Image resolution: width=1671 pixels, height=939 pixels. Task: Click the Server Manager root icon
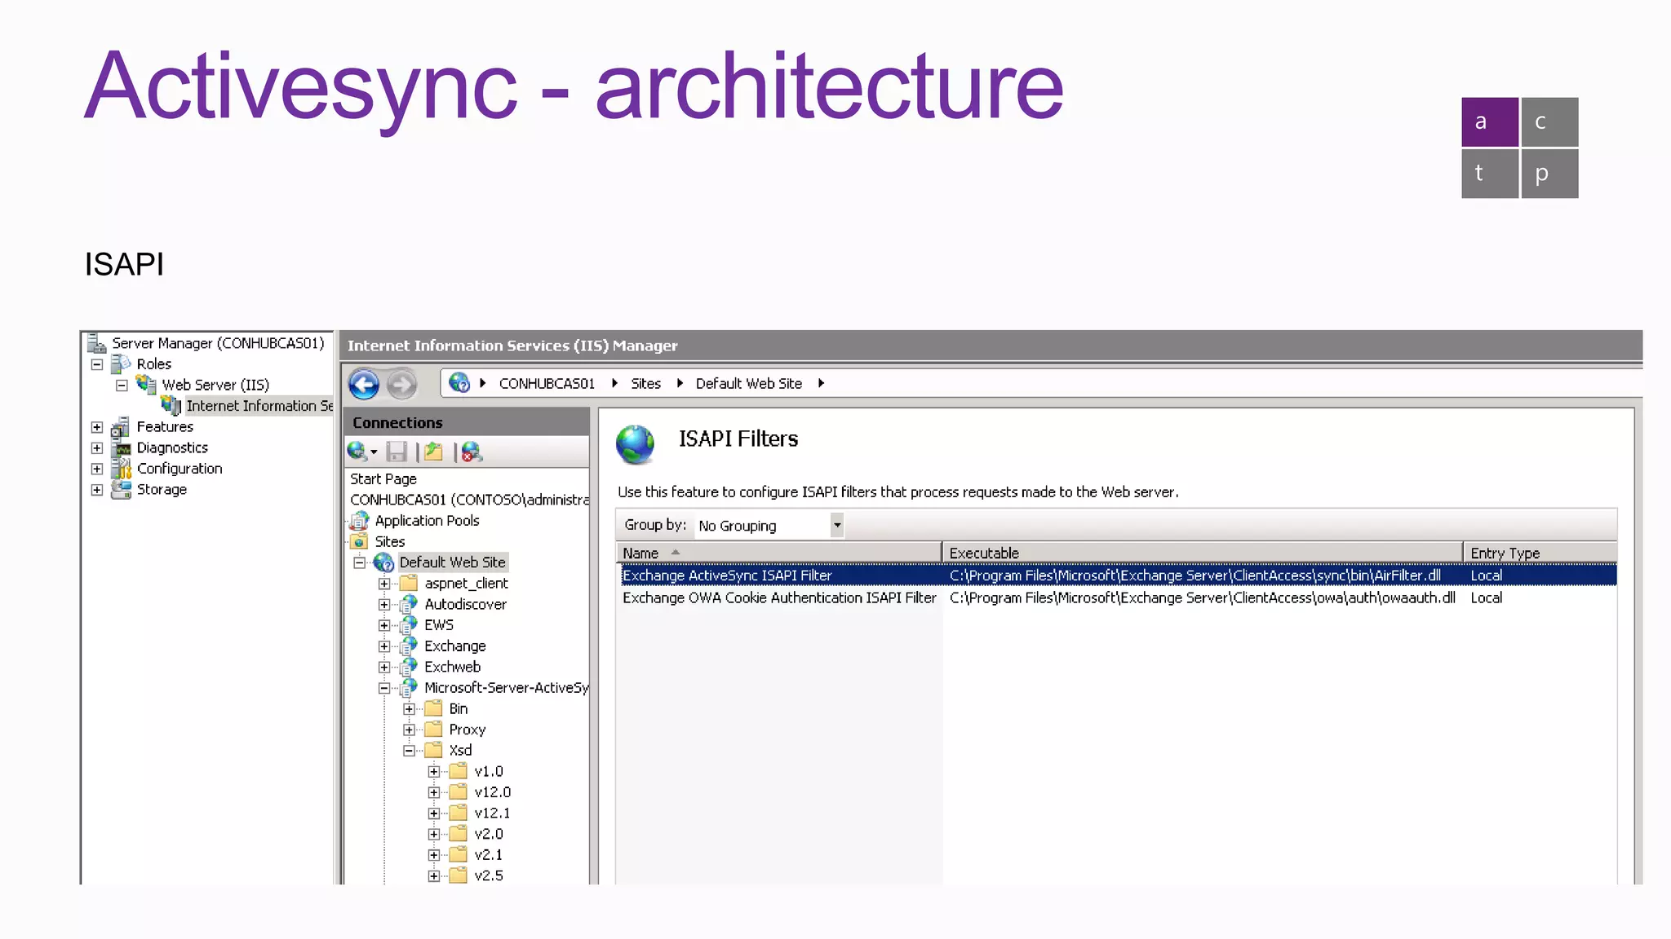(96, 343)
